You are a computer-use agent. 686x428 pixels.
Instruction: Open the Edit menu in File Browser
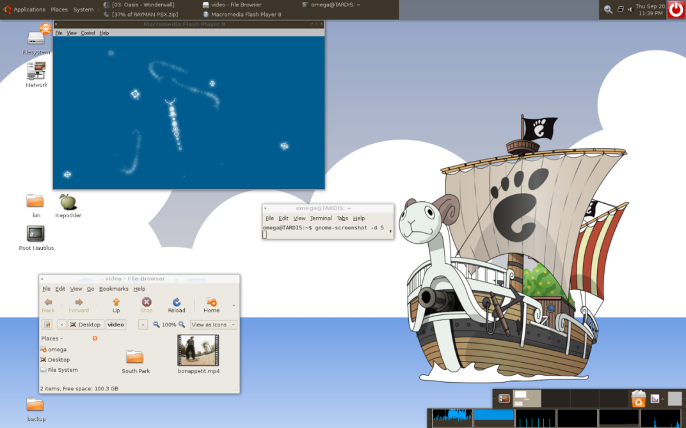(x=60, y=289)
